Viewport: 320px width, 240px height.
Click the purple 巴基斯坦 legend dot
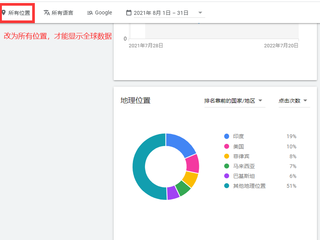click(x=226, y=176)
